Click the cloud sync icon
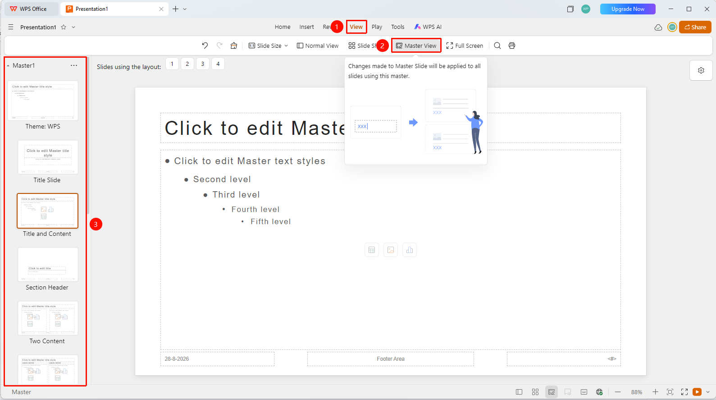 coord(658,27)
